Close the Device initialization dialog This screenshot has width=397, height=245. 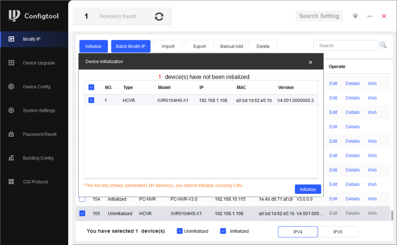pyautogui.click(x=310, y=62)
